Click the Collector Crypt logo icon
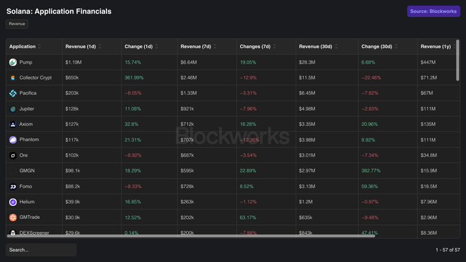The image size is (466, 262). 13,78
